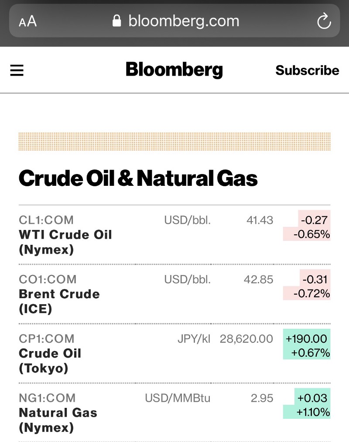Select the NG1:COM ticker symbol
Viewport: 349px width, 442px height.
[x=47, y=398]
